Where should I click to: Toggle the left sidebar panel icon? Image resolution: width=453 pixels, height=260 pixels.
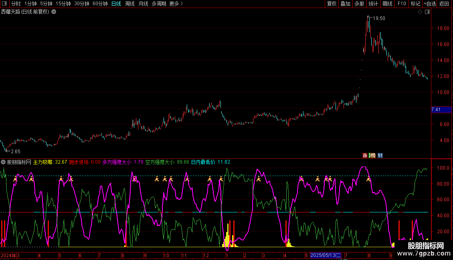(x=5, y=4)
